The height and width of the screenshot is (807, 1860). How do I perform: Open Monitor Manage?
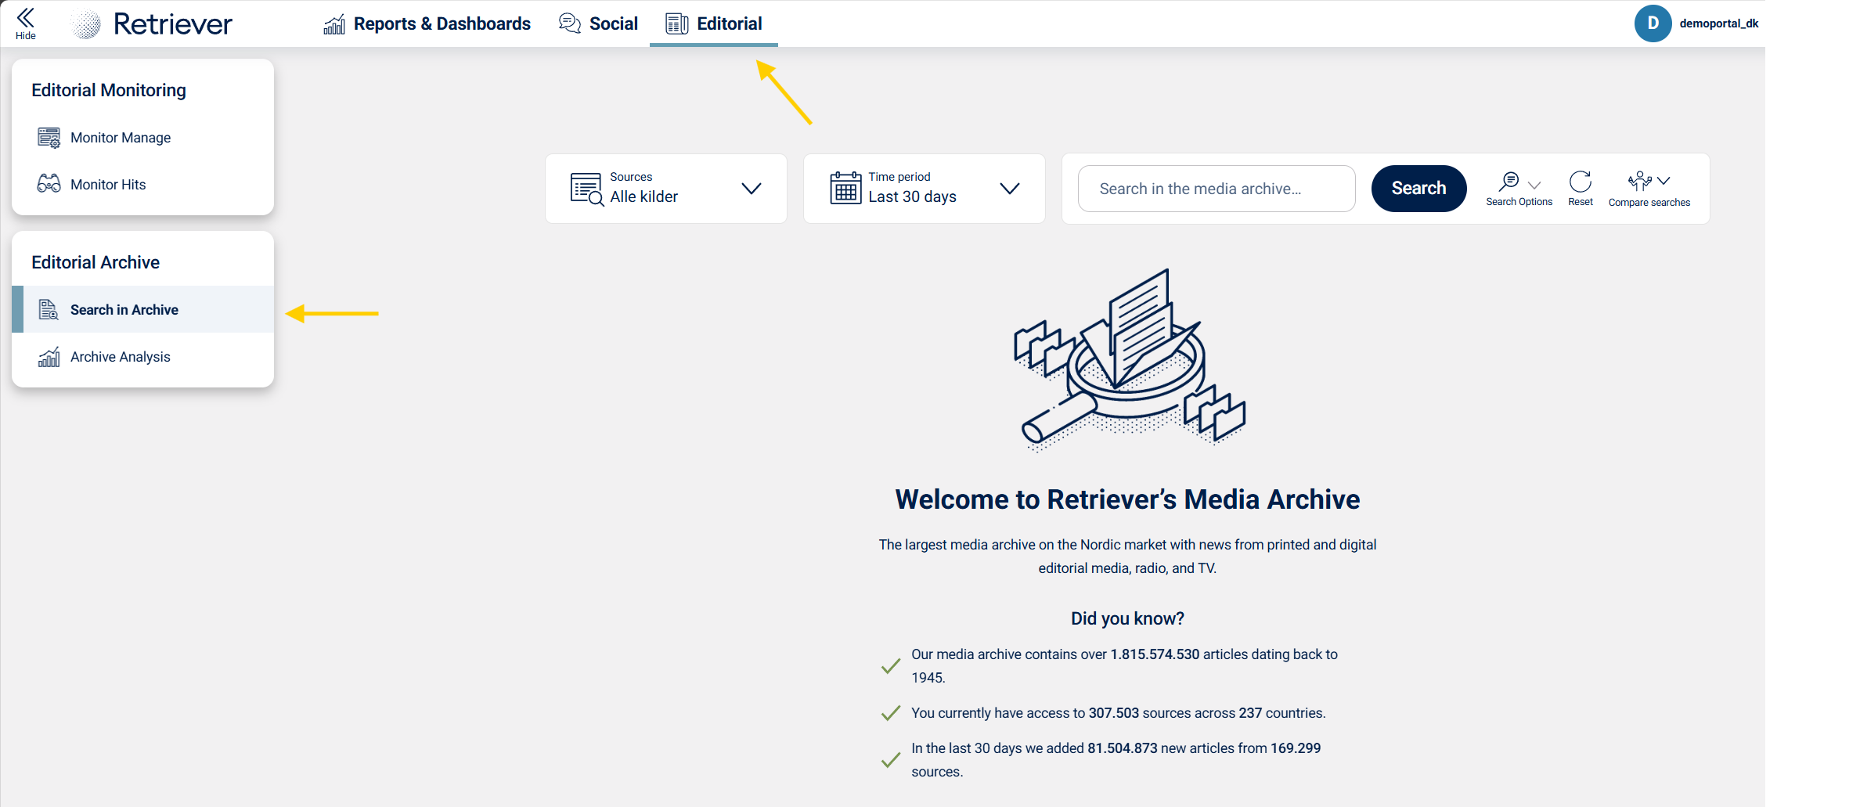coord(142,138)
